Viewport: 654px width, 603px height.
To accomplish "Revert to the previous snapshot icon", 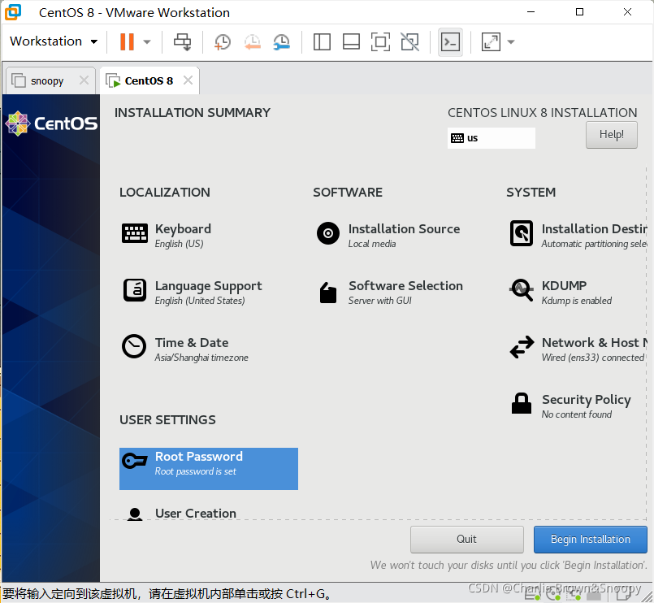I will 253,41.
